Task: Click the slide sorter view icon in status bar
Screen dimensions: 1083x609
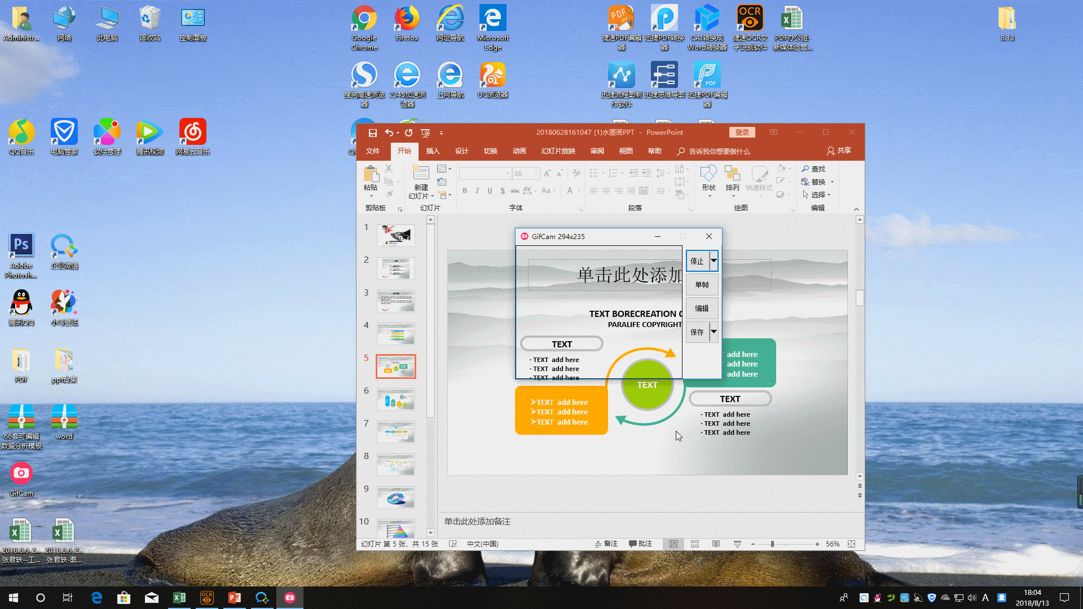Action: point(695,544)
